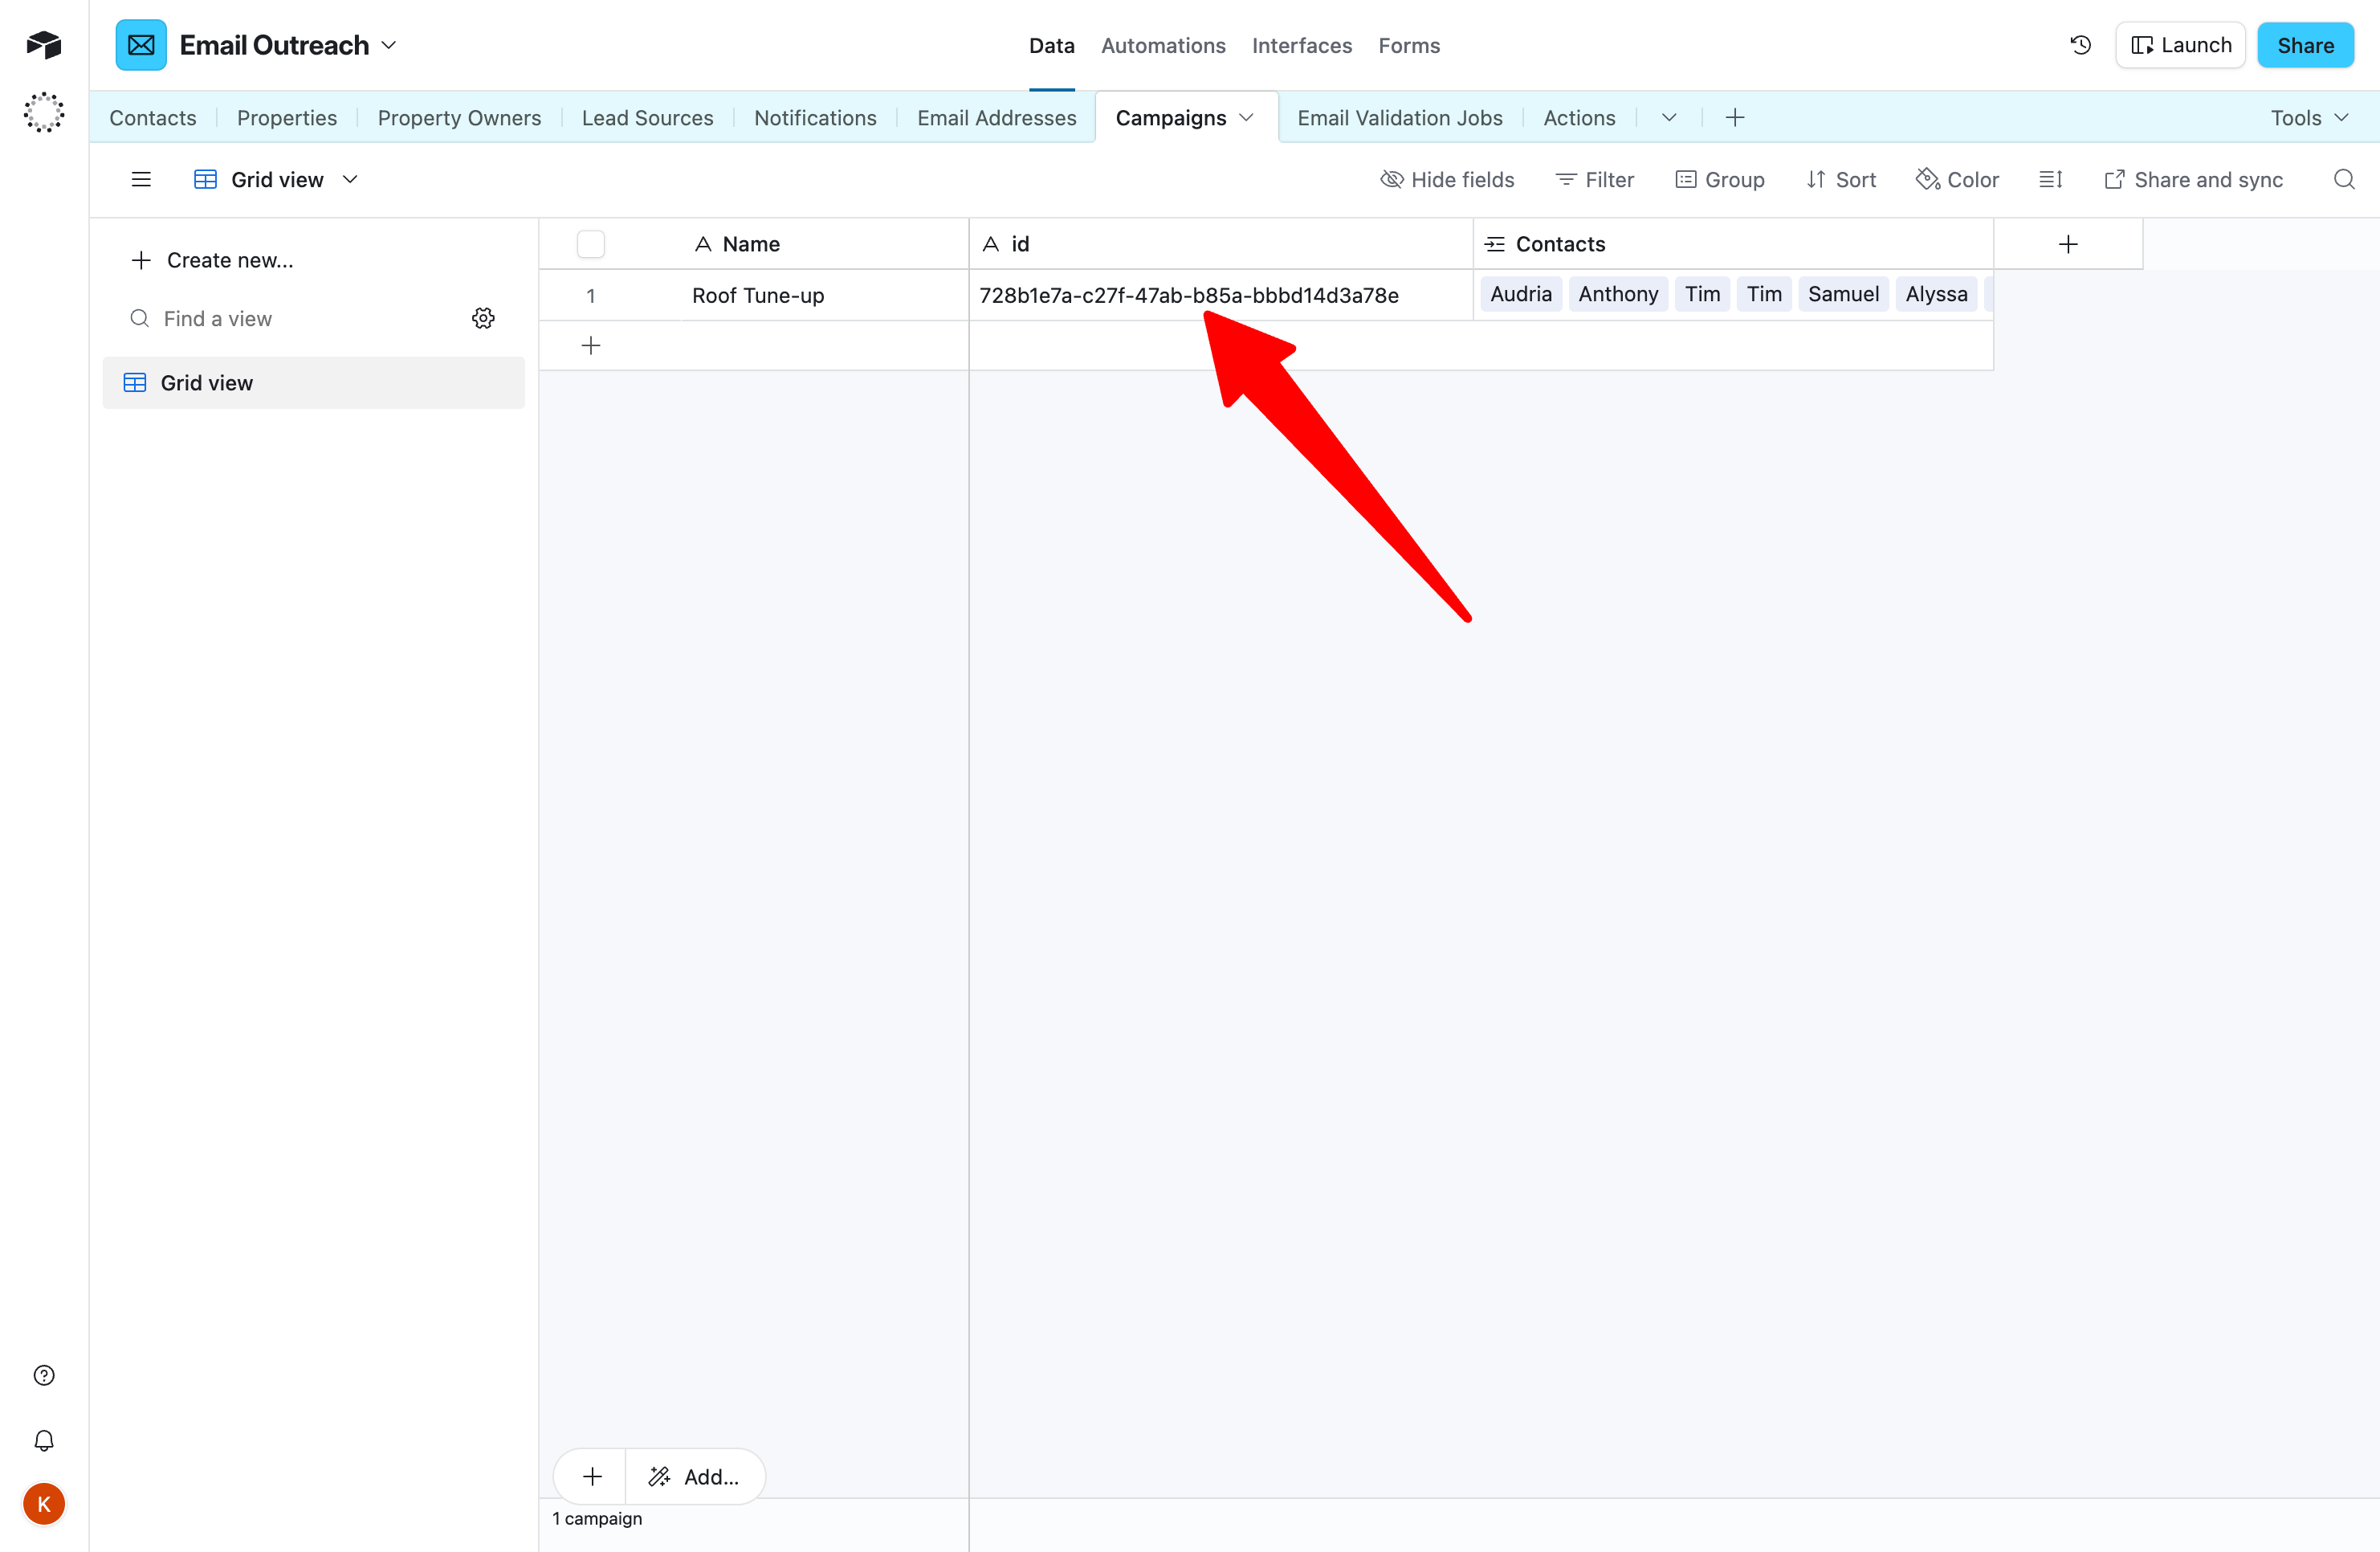Open the base history clock icon

point(2080,45)
